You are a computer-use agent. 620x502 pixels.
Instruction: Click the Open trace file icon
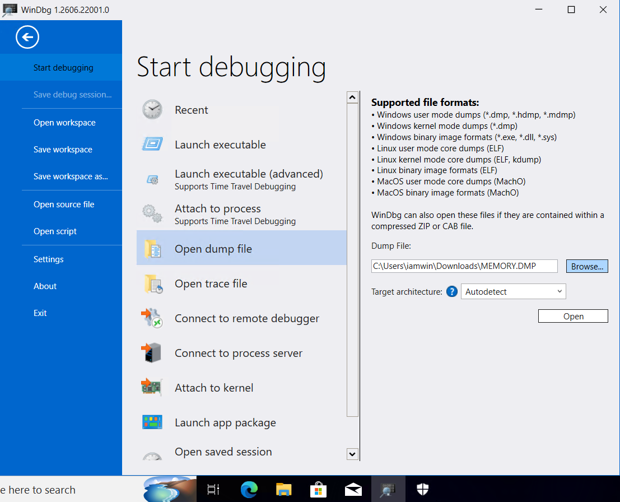tap(153, 283)
